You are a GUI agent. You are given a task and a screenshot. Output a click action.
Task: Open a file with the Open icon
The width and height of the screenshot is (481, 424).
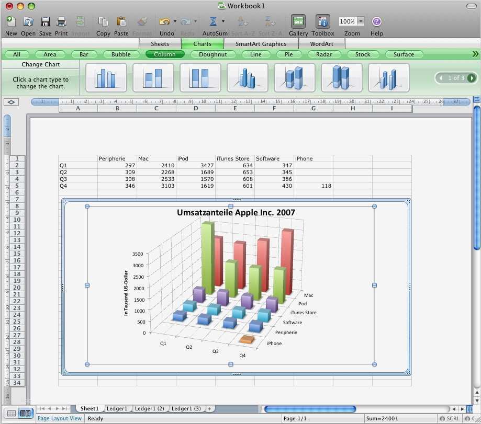pos(28,21)
